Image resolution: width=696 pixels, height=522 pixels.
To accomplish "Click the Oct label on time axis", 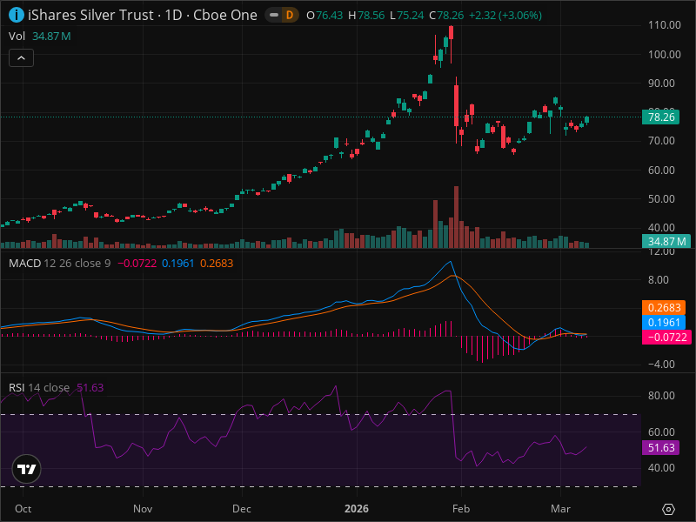I will (23, 509).
